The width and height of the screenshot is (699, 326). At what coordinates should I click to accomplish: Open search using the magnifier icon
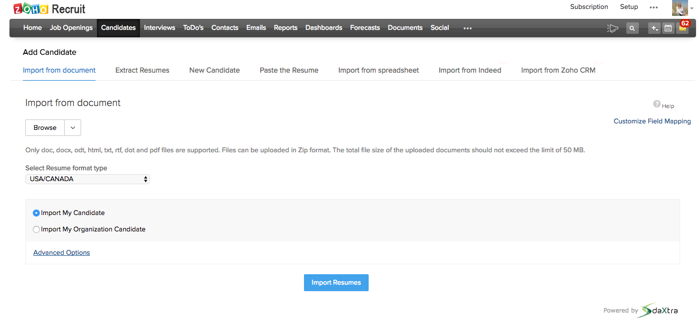click(632, 28)
